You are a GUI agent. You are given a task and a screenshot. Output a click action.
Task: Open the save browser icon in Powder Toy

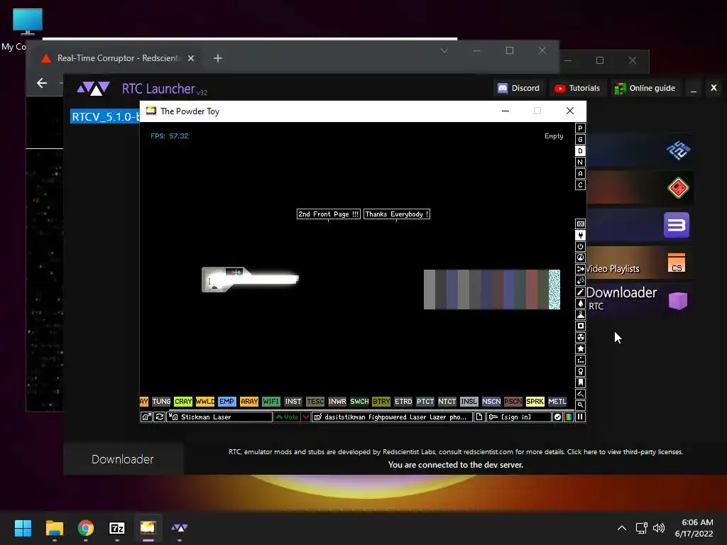146,417
